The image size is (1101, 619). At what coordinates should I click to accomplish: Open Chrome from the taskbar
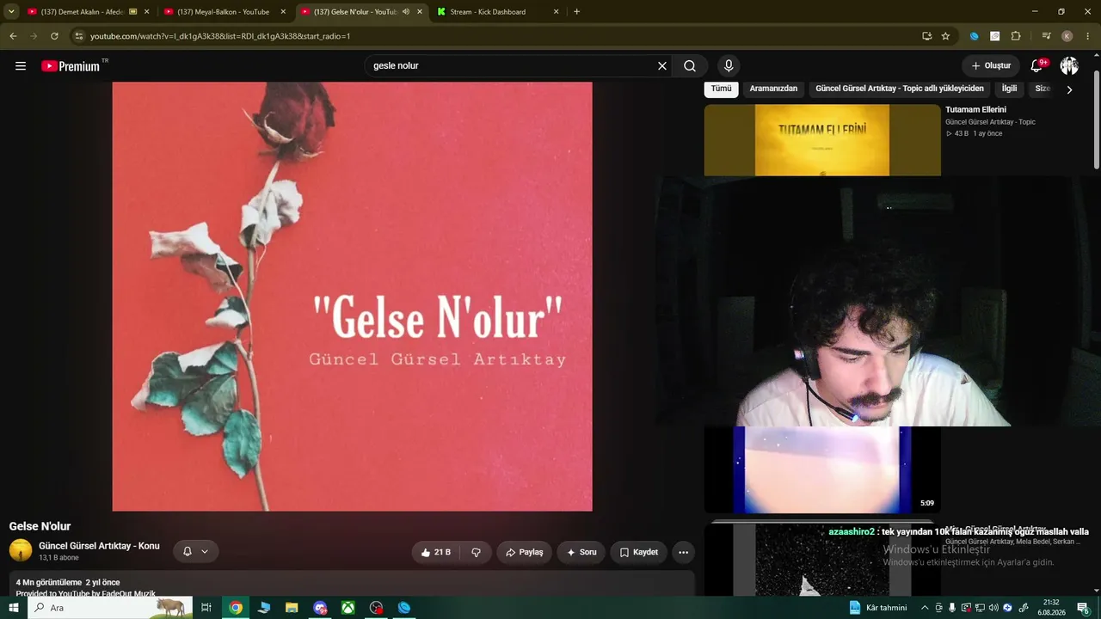[236, 608]
